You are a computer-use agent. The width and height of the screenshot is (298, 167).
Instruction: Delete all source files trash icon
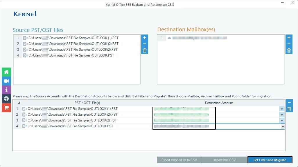coord(144,50)
